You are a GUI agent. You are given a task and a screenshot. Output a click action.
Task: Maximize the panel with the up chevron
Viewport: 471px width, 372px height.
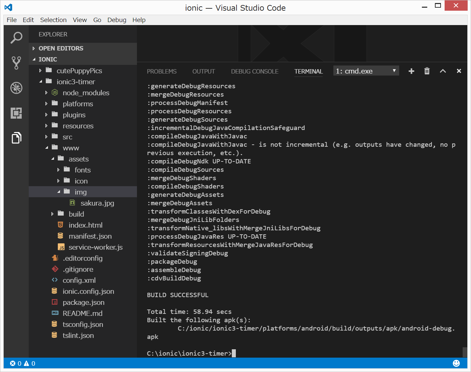[x=443, y=71]
